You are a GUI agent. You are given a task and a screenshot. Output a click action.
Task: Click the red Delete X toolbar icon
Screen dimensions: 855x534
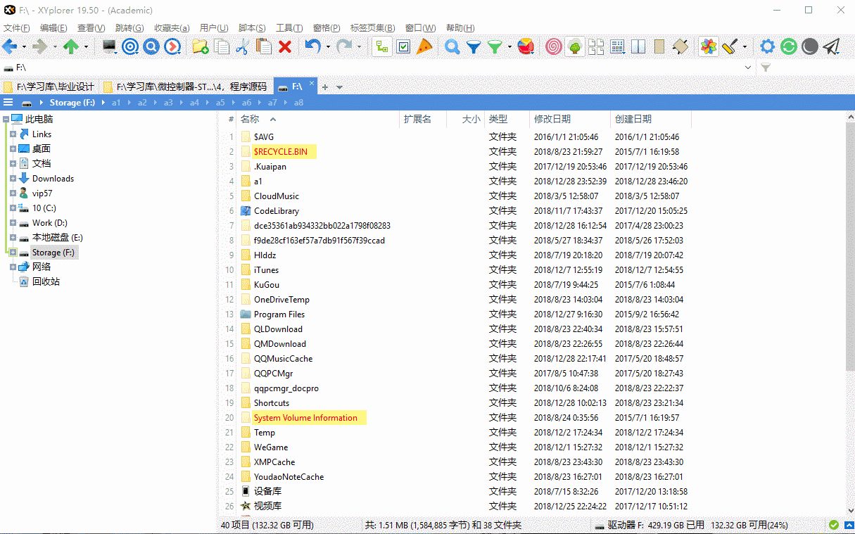point(285,47)
